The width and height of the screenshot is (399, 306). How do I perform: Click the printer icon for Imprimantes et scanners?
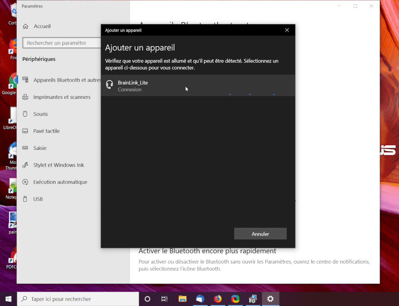click(25, 97)
